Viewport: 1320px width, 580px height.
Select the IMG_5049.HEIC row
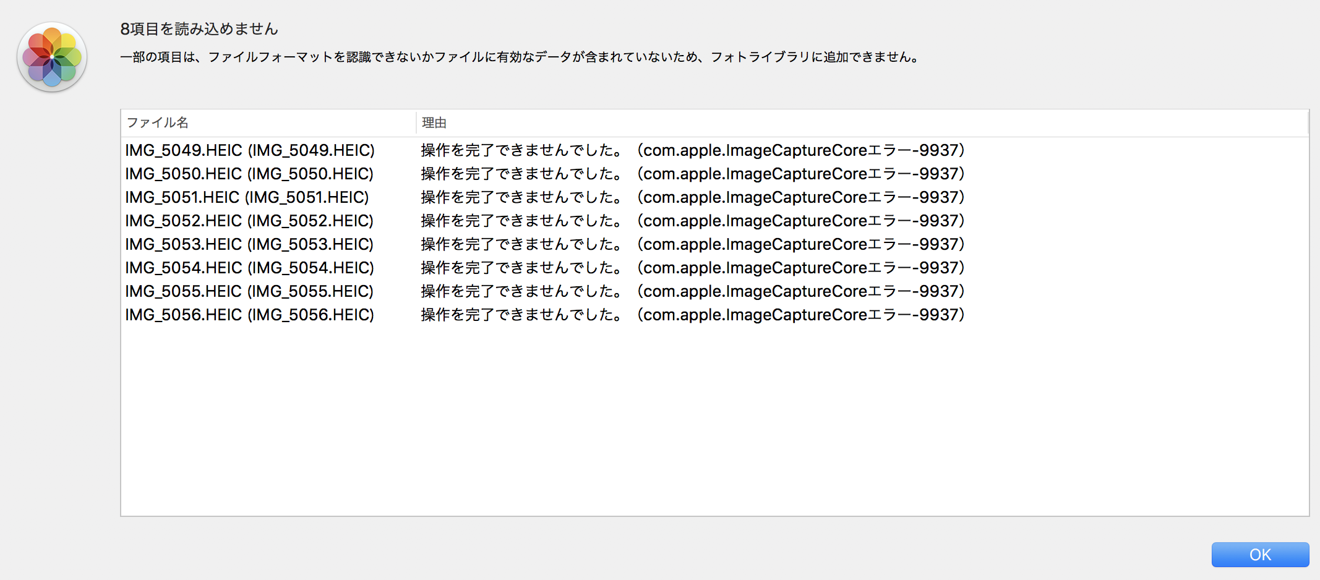tap(250, 150)
